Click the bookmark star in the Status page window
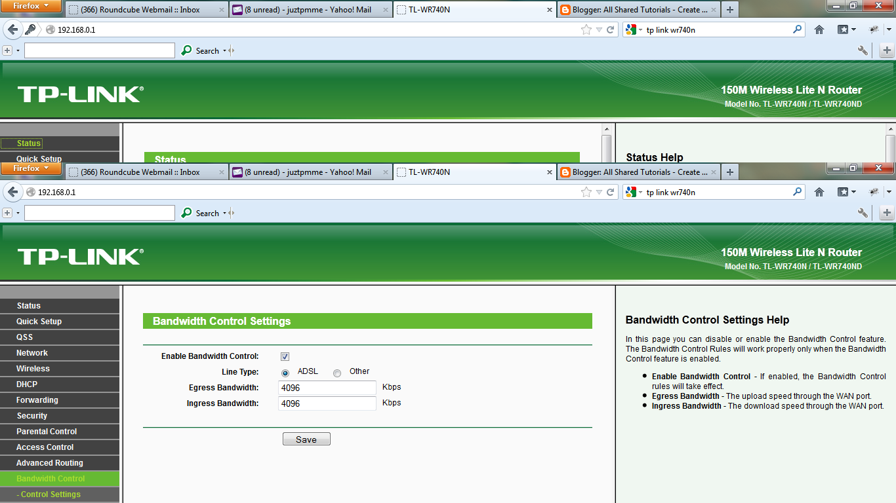 coord(586,29)
